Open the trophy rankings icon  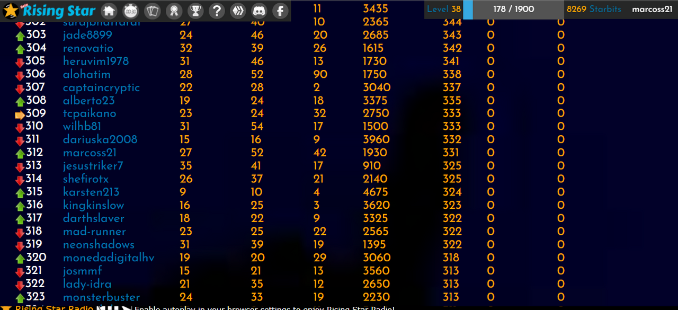195,10
